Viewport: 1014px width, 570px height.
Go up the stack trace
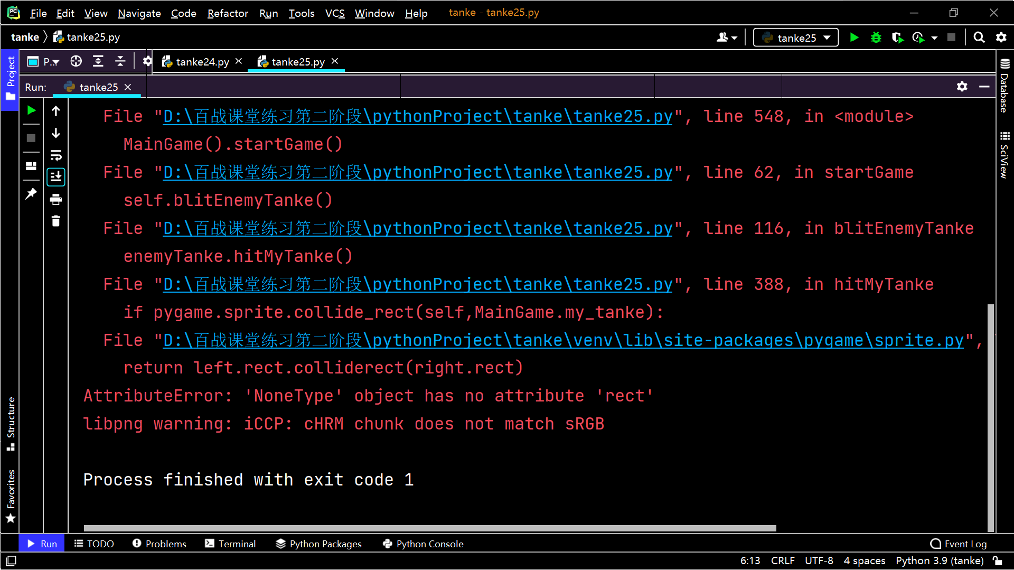[56, 111]
